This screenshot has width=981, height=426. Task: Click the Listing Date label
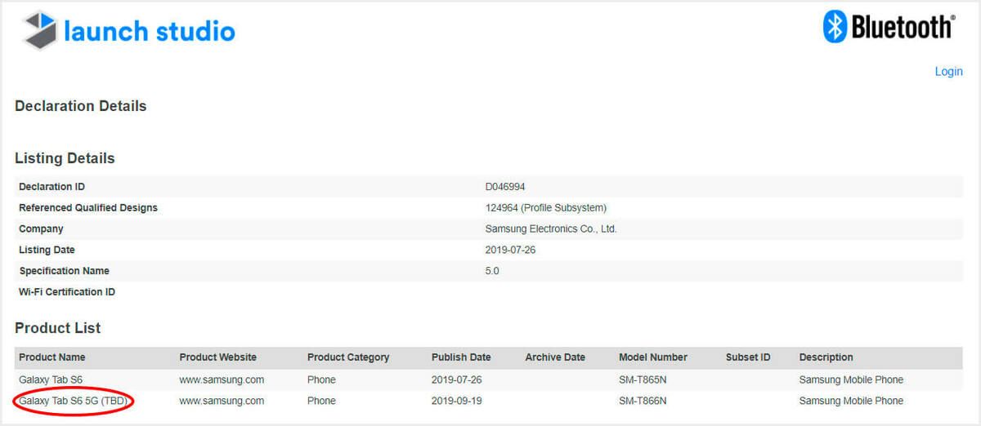click(x=47, y=250)
